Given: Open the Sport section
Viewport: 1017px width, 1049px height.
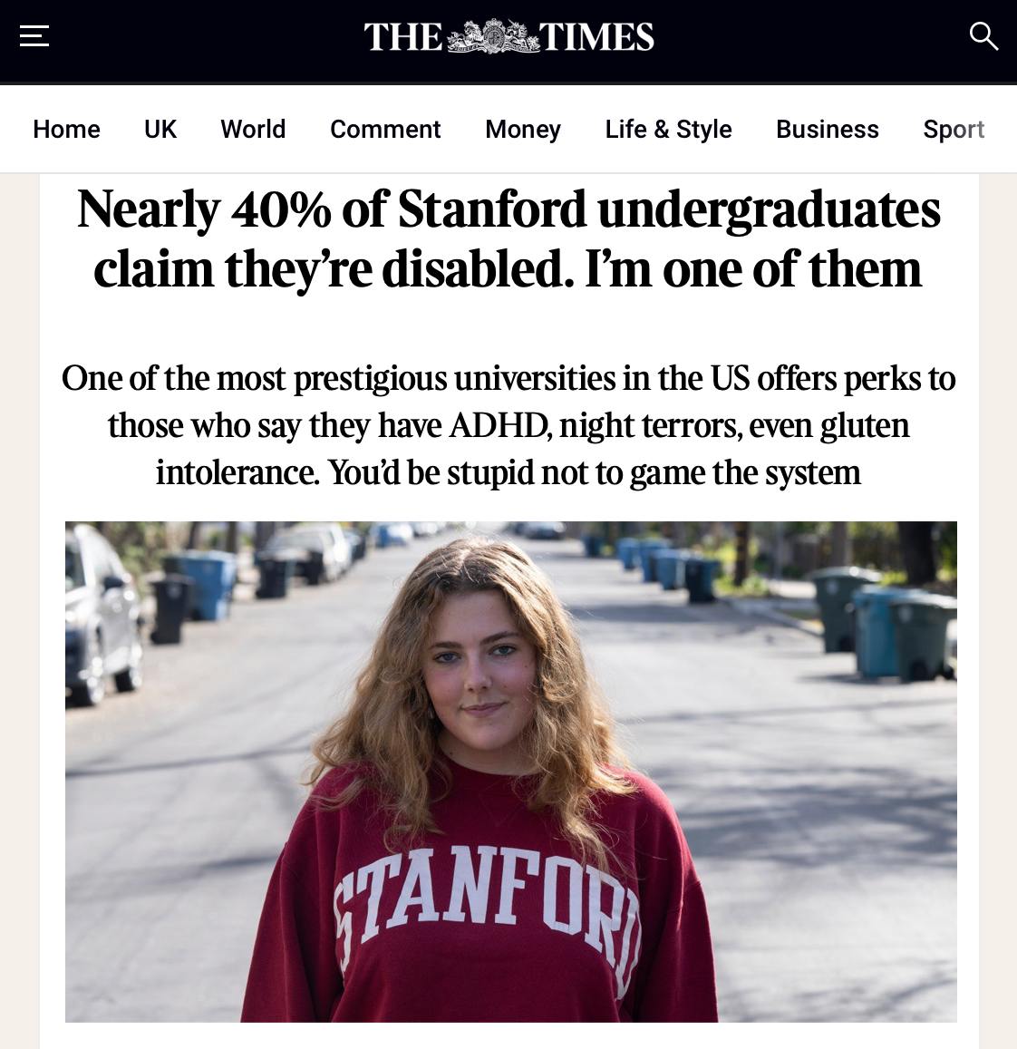Looking at the screenshot, I should pos(953,130).
